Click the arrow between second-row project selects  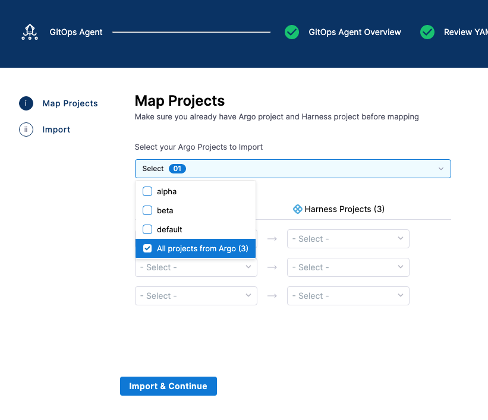pos(272,267)
